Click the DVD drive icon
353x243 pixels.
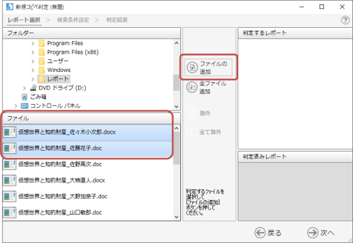[x=33, y=88]
